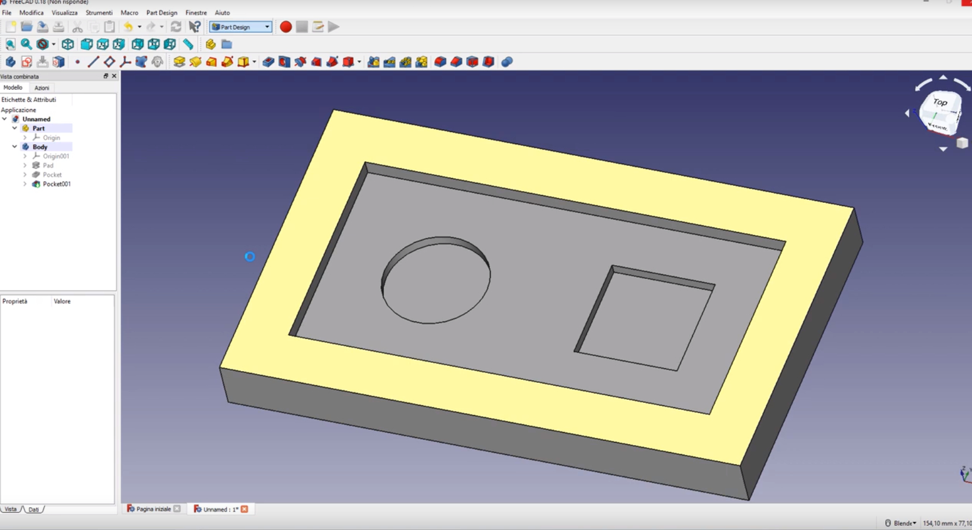The width and height of the screenshot is (972, 530).
Task: Open the Blender navigation style selector
Action: [x=901, y=523]
